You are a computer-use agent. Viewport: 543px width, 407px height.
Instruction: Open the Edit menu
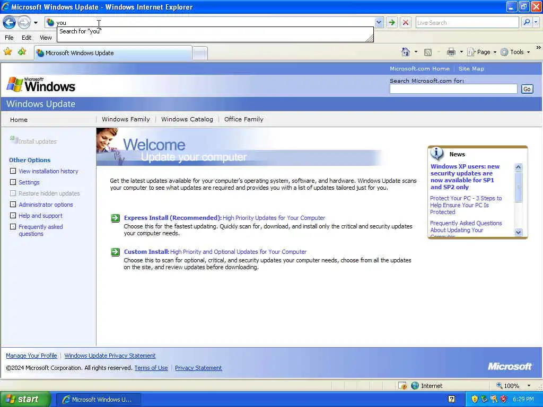pyautogui.click(x=27, y=38)
